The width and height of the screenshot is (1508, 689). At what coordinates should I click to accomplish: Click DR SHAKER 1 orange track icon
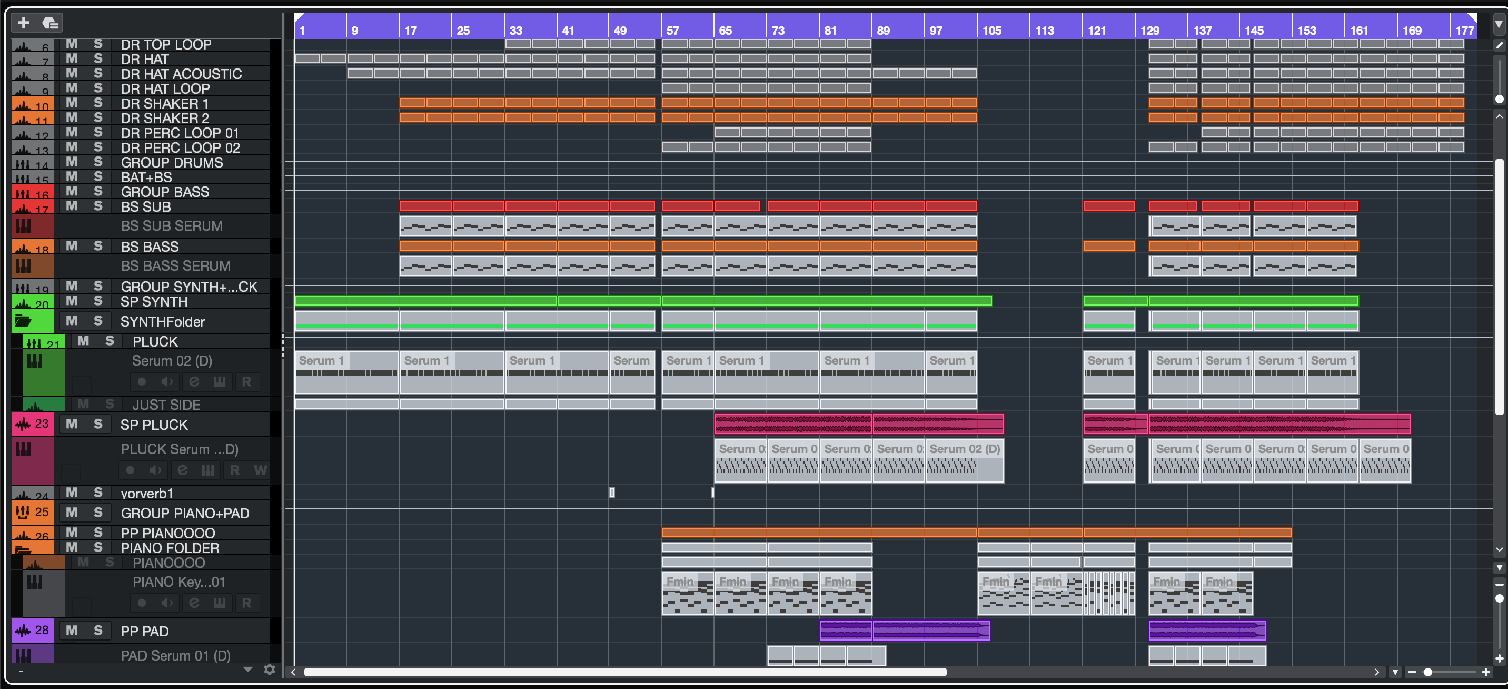click(x=23, y=104)
